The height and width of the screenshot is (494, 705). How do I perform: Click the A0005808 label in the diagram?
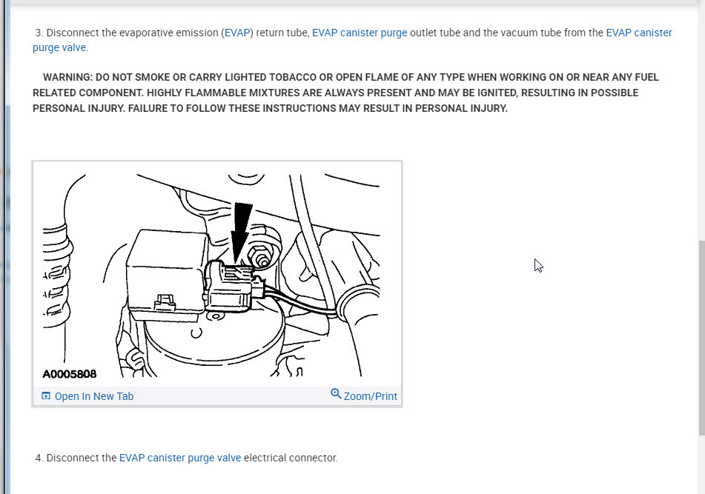(x=69, y=374)
